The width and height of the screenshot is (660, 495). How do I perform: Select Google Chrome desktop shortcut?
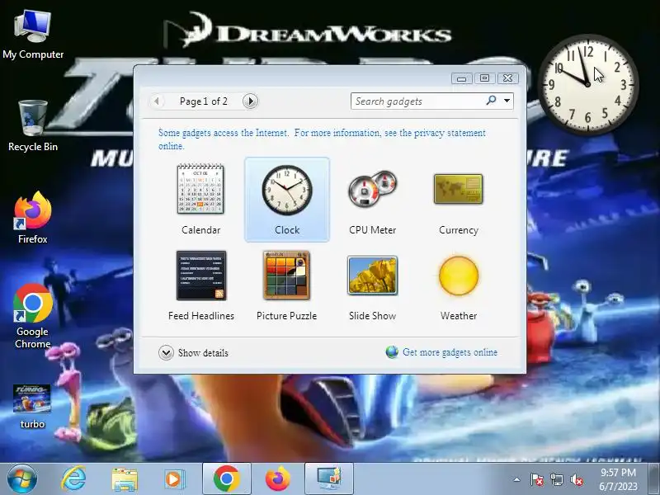click(x=33, y=316)
